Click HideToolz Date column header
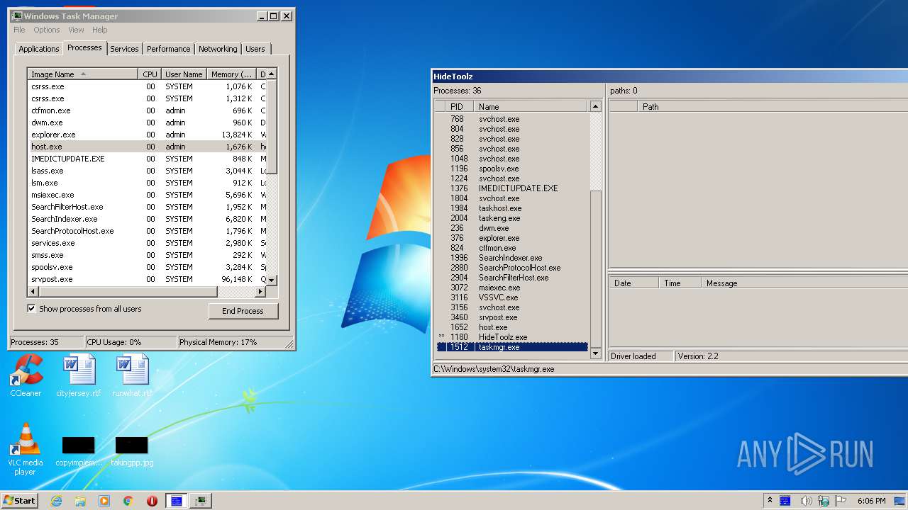 click(633, 283)
